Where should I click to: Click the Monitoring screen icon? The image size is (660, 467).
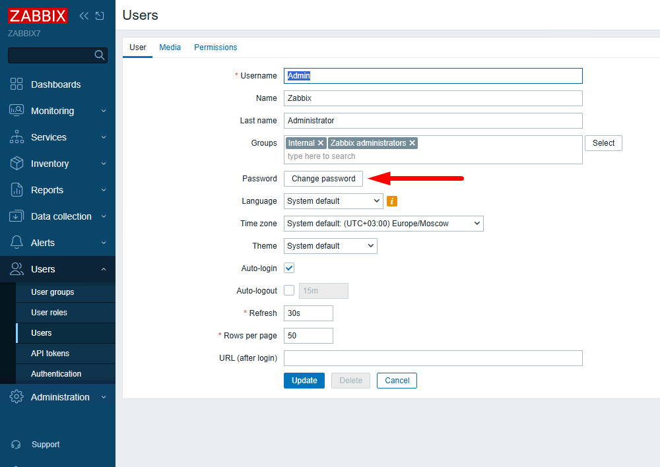16,110
